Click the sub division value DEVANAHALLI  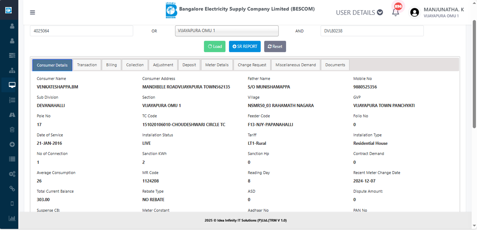[x=51, y=106]
